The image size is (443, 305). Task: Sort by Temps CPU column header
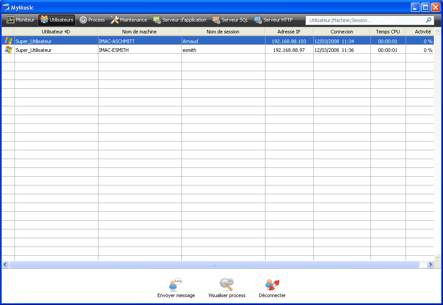pos(388,32)
